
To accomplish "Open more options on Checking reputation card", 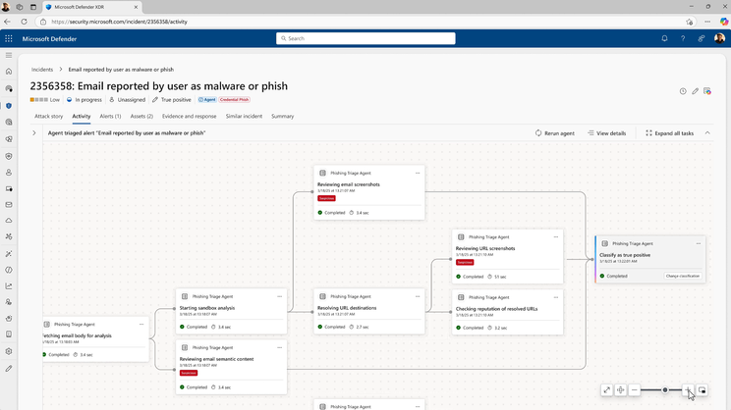I will coord(556,297).
